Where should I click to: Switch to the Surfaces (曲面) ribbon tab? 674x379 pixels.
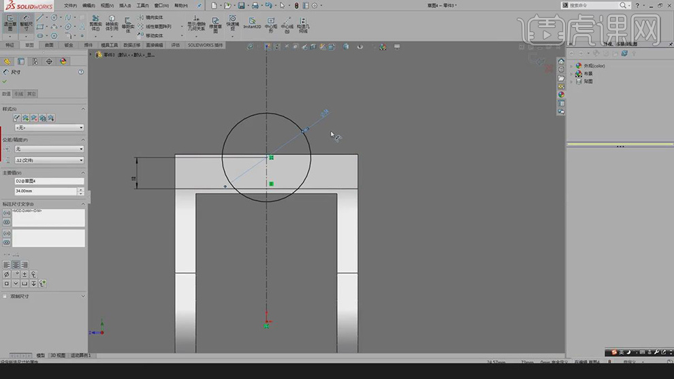coord(49,45)
